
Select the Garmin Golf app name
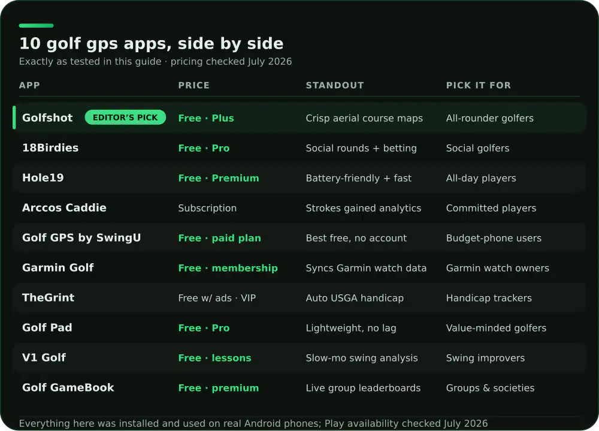pyautogui.click(x=58, y=268)
